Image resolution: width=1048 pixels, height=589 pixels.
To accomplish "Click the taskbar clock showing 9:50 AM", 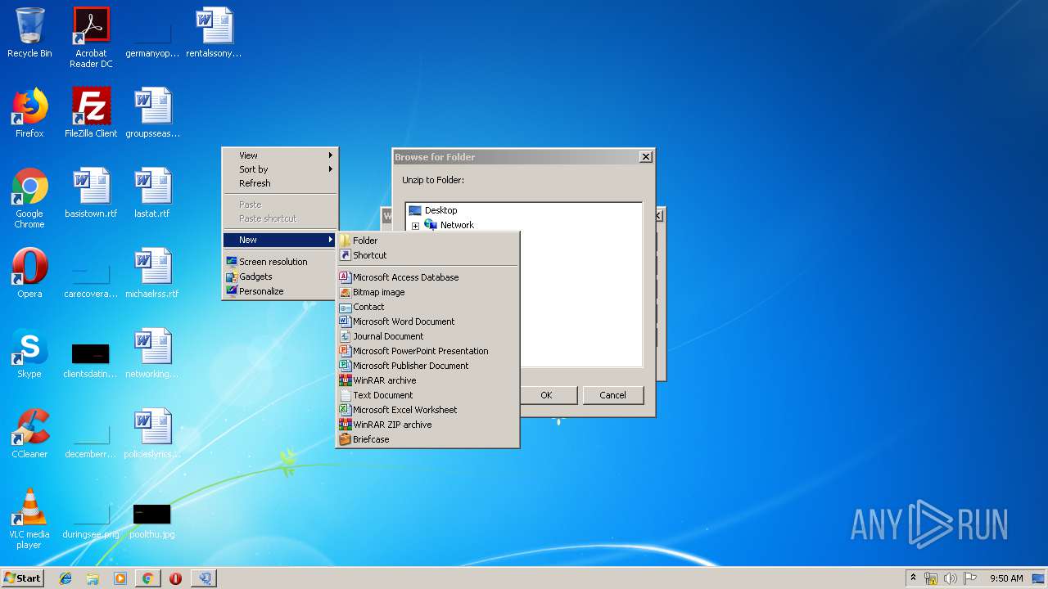I will (1006, 578).
